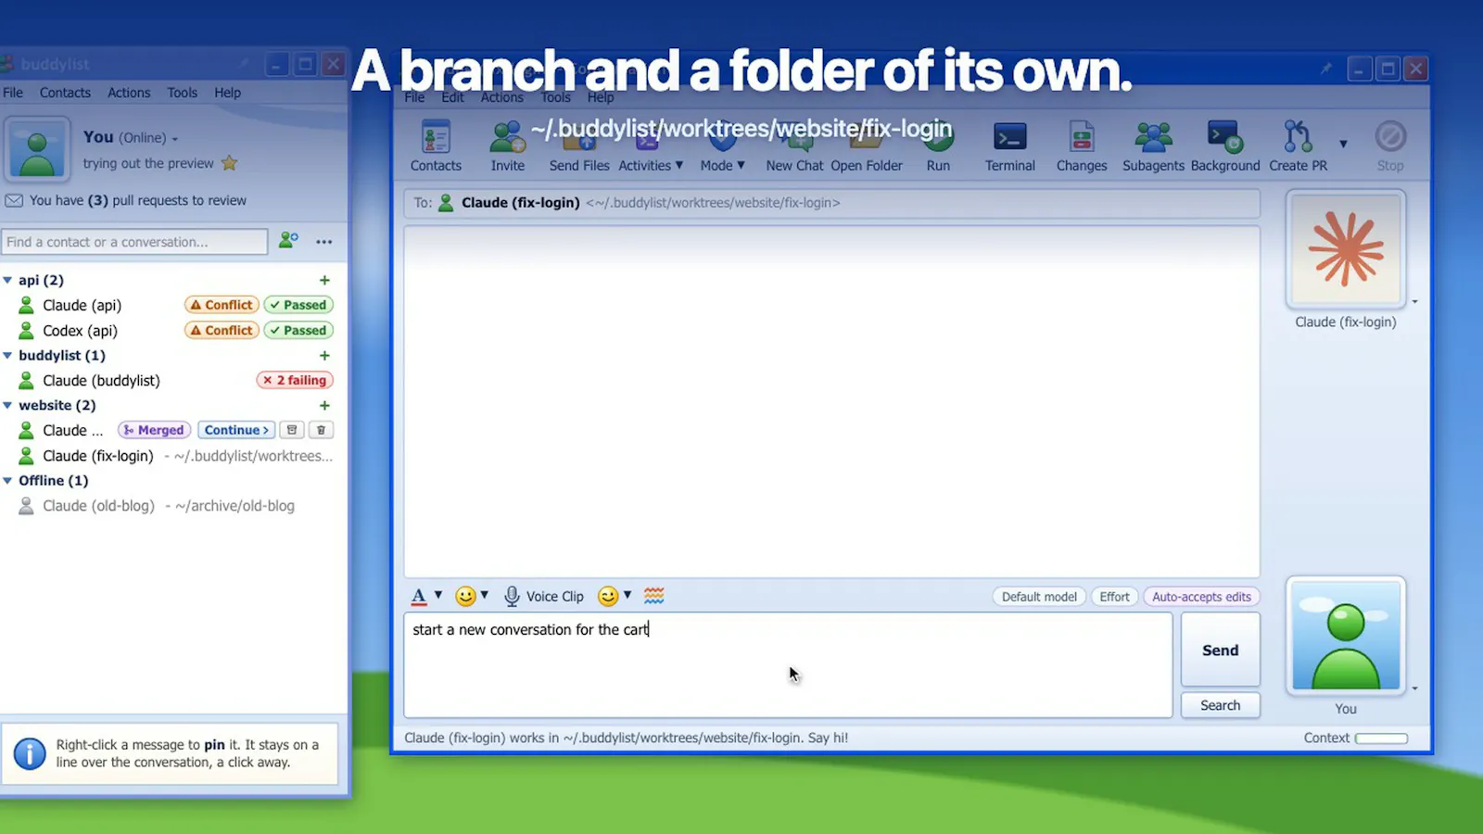The width and height of the screenshot is (1483, 834).
Task: Click the wavy nudge icon above the message box
Action: coord(654,596)
